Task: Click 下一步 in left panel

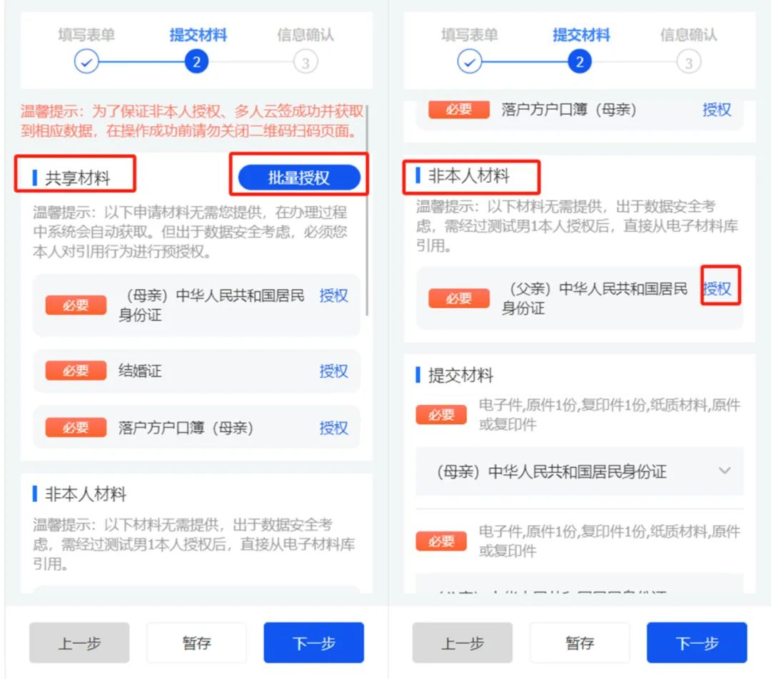Action: click(x=313, y=643)
